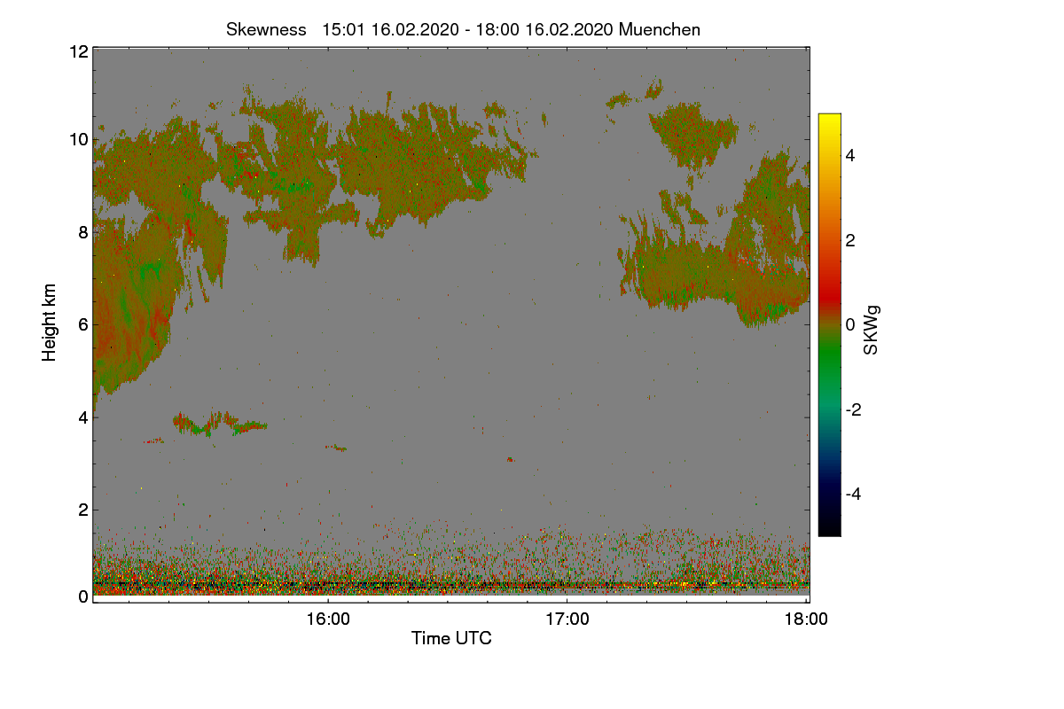The width and height of the screenshot is (1064, 709).
Task: Click the 'Time UTC' x-axis label
Action: [x=451, y=638]
